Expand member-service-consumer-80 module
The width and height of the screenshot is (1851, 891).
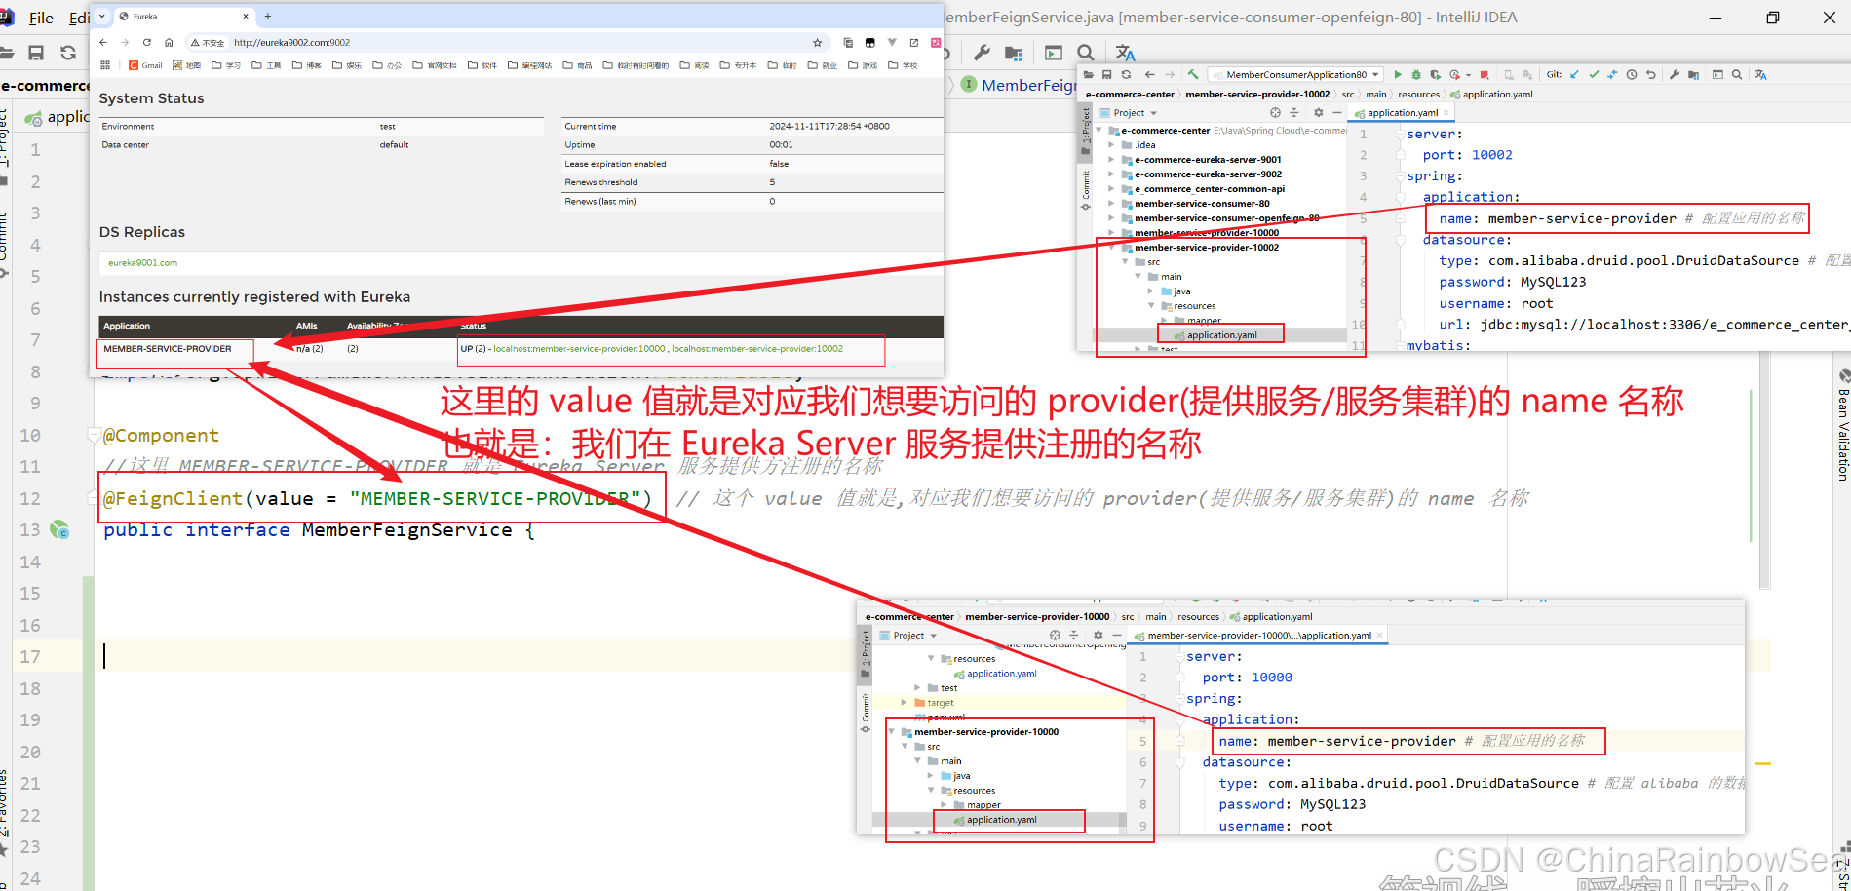1111,204
